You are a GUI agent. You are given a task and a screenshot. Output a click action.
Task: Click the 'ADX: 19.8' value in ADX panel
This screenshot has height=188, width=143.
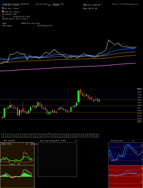pyautogui.click(x=6, y=144)
